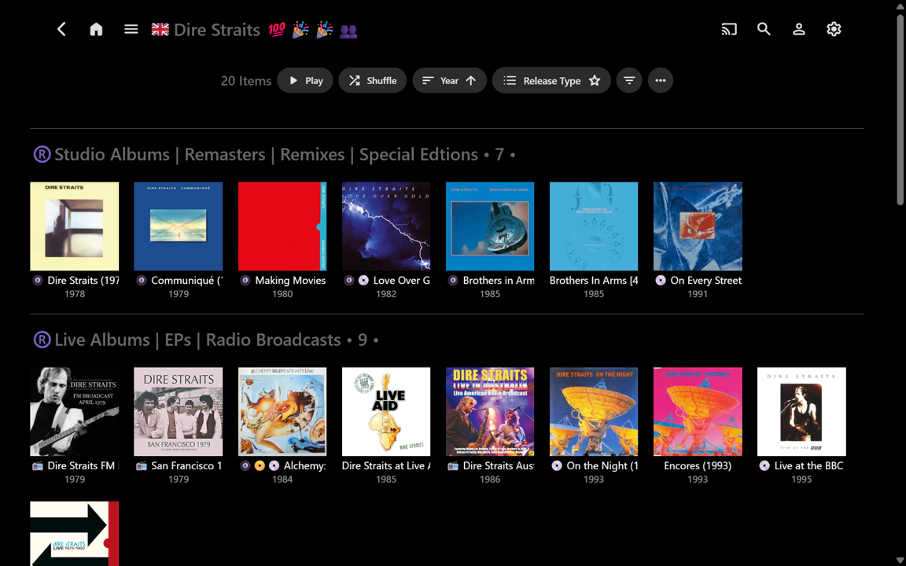Click the Making Movies title text
Screen dimensions: 906x566
291,280
